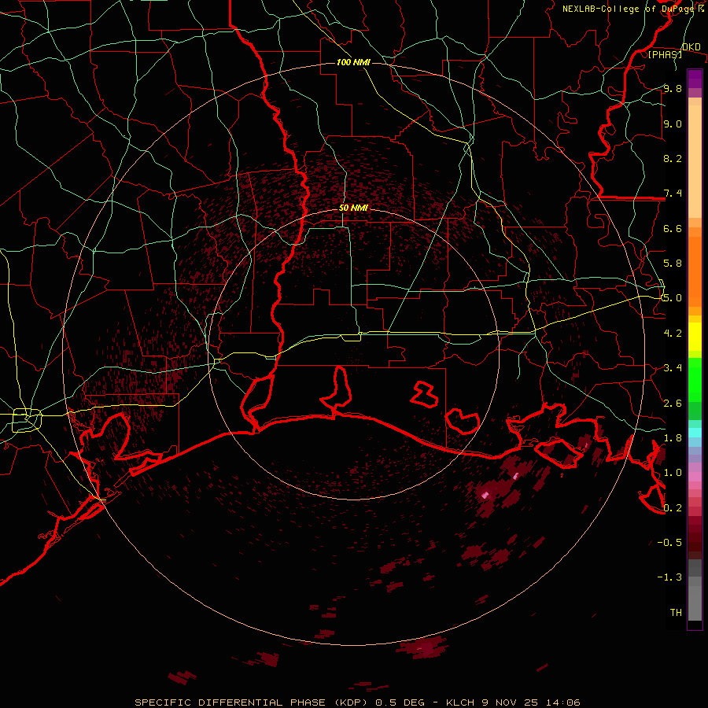This screenshot has width=708, height=708.
Task: Click the NEXLAB-College of DuPage credit text
Action: coord(628,9)
